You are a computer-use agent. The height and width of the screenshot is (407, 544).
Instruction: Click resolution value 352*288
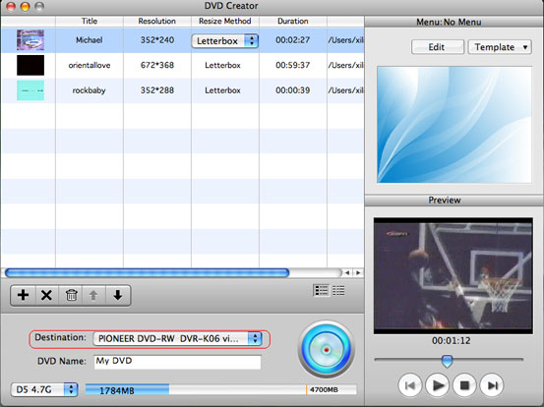(157, 90)
